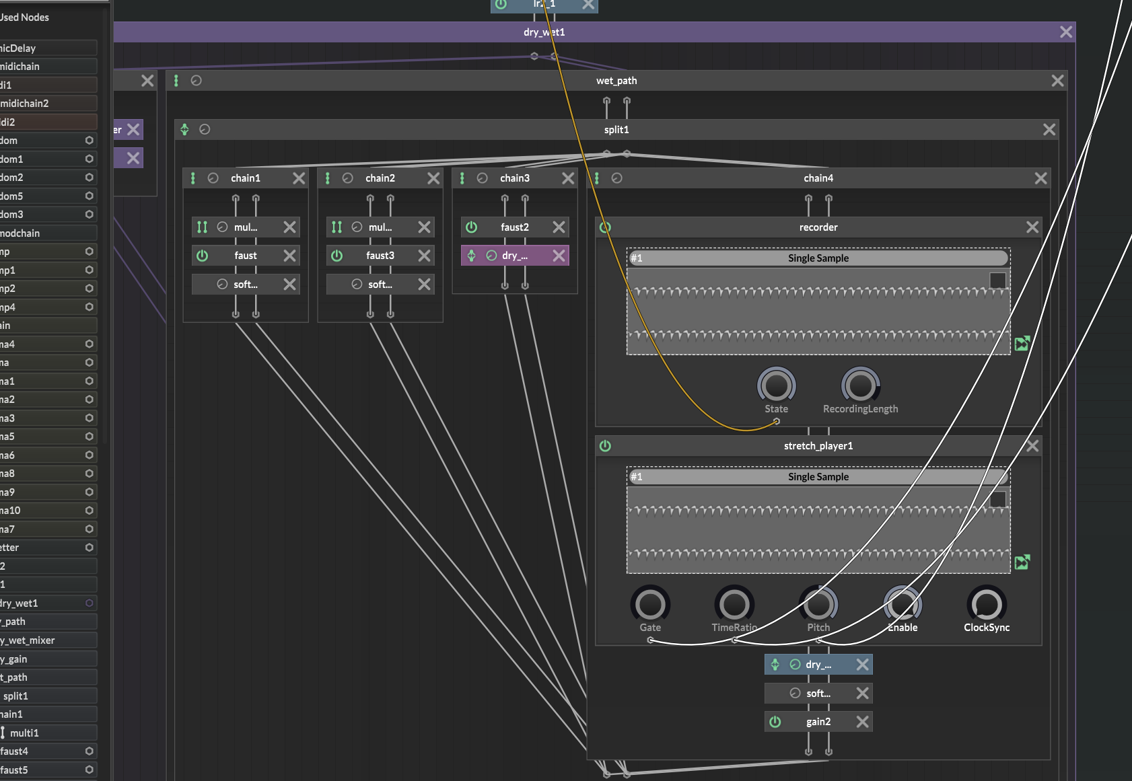Click the Gate knob on stretch_player1
Screen dimensions: 1132x781
[650, 604]
